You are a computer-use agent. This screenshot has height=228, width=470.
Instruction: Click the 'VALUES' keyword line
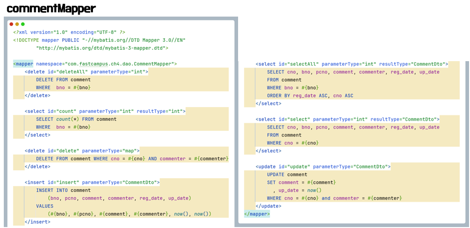[45, 206]
